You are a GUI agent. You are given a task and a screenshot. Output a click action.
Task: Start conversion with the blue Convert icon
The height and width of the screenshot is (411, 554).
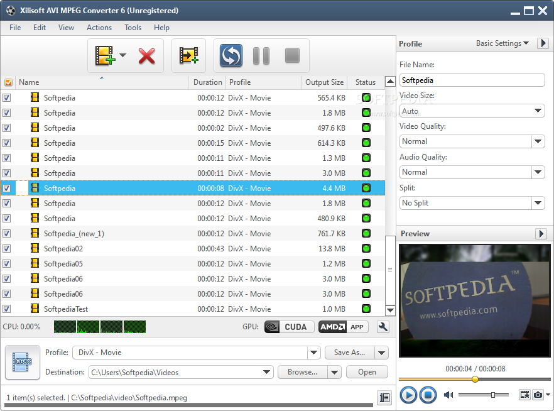[x=231, y=55]
